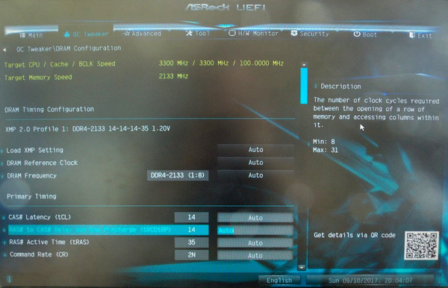The height and width of the screenshot is (288, 448).
Task: Click the OC Tweaker flask icon
Action: (x=67, y=34)
